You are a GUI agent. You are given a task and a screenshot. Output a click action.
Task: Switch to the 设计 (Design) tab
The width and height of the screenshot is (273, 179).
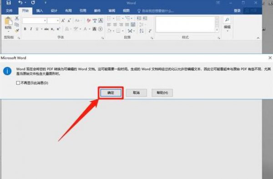(x=54, y=11)
